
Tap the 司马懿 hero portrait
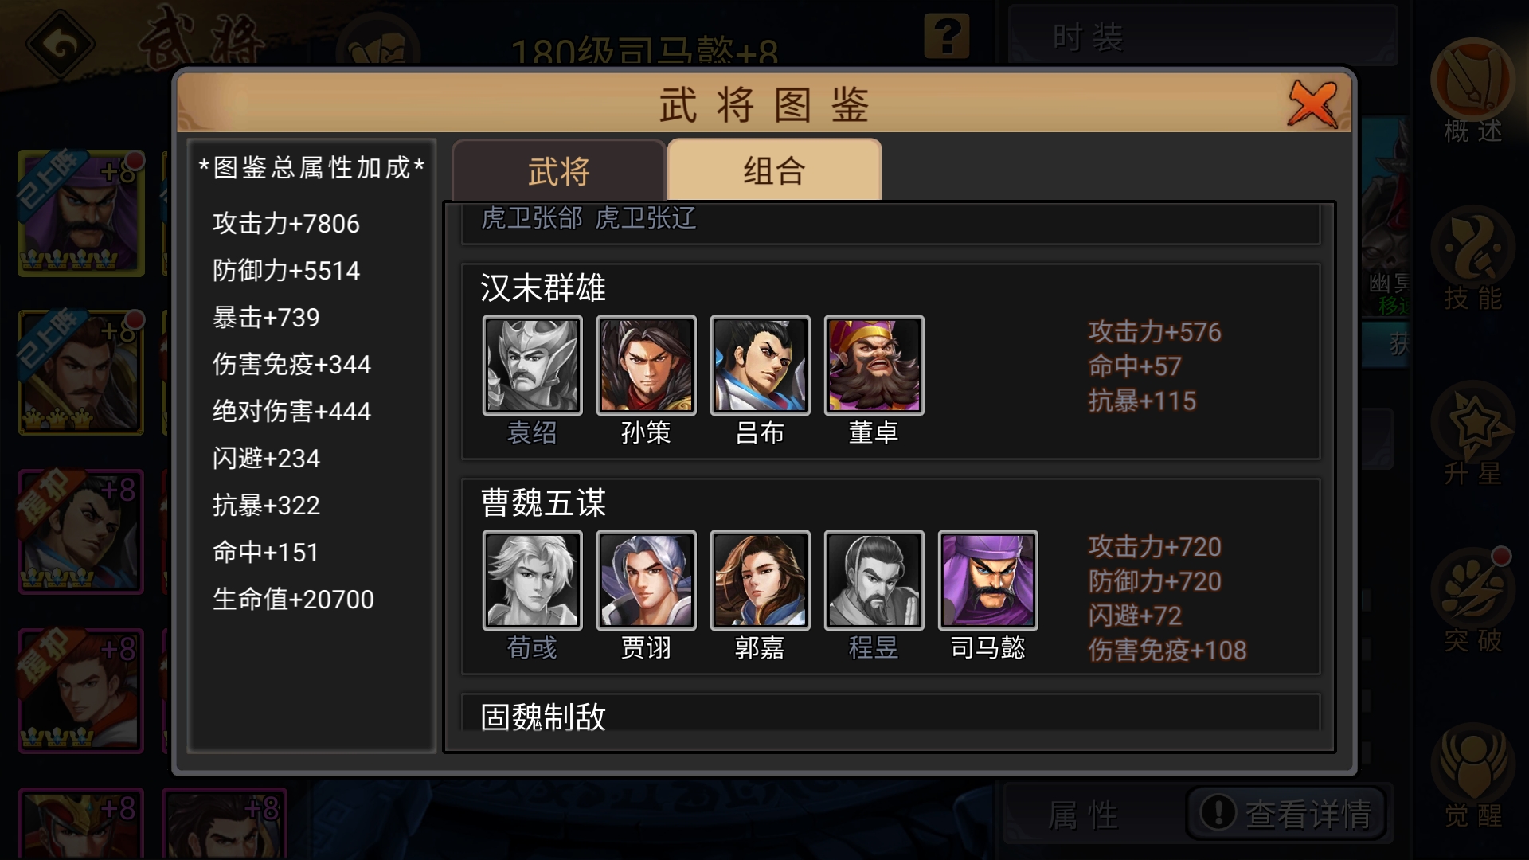[987, 580]
